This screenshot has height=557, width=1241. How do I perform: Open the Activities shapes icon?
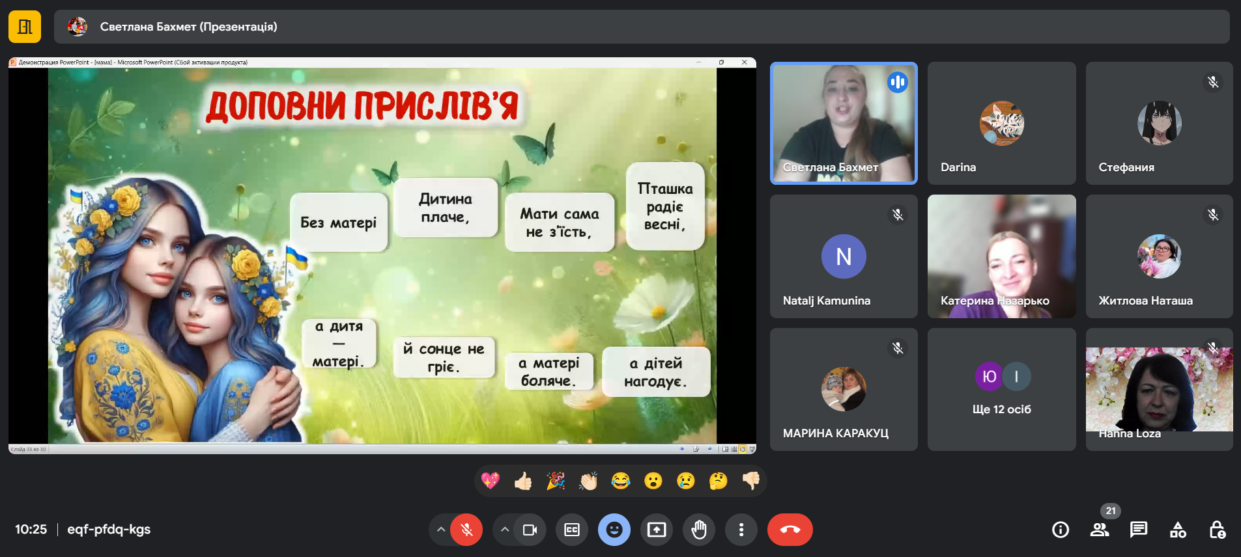(1178, 530)
